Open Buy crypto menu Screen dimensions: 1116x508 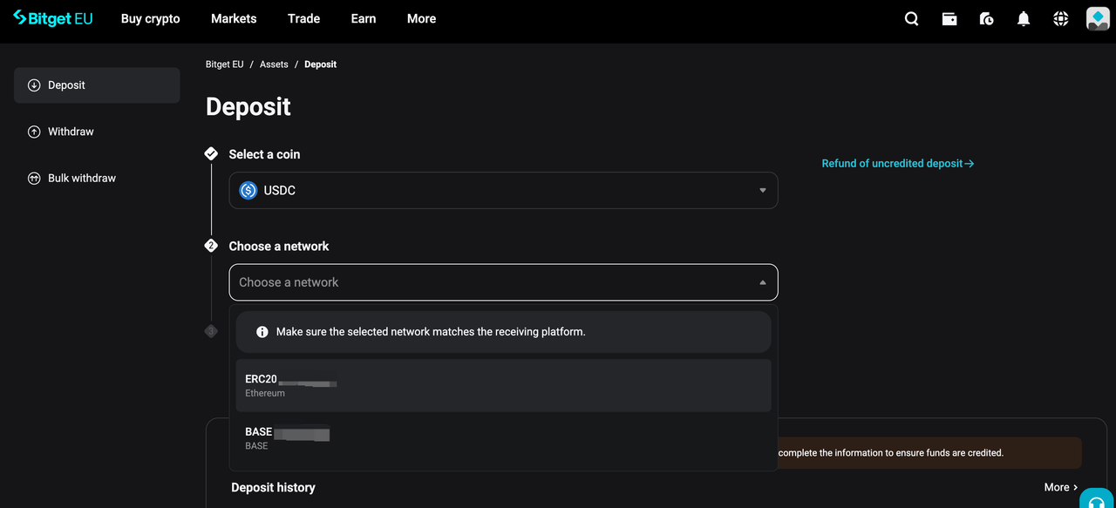click(x=151, y=18)
